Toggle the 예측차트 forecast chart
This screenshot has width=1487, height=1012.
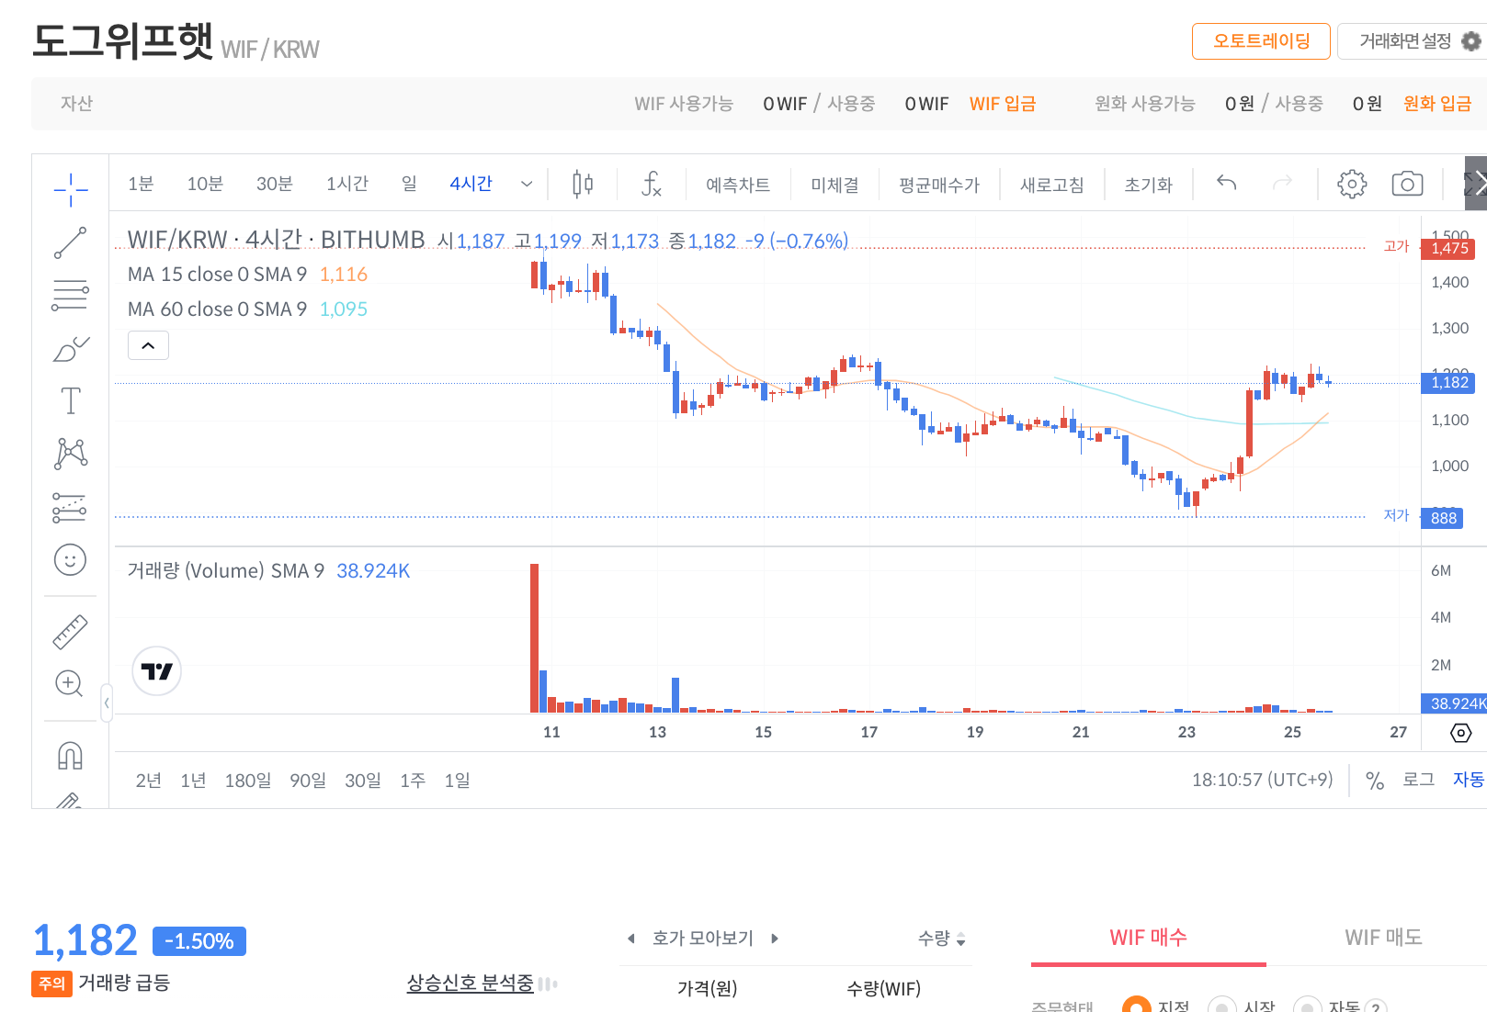pos(738,185)
